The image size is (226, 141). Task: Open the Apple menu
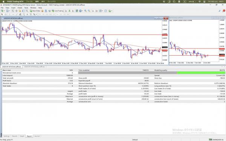pos(3,2)
